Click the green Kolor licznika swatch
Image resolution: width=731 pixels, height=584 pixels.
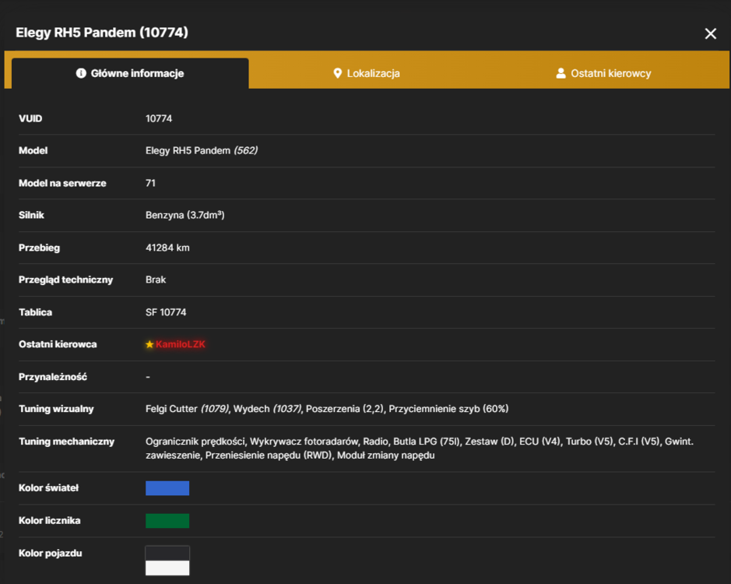(x=167, y=521)
